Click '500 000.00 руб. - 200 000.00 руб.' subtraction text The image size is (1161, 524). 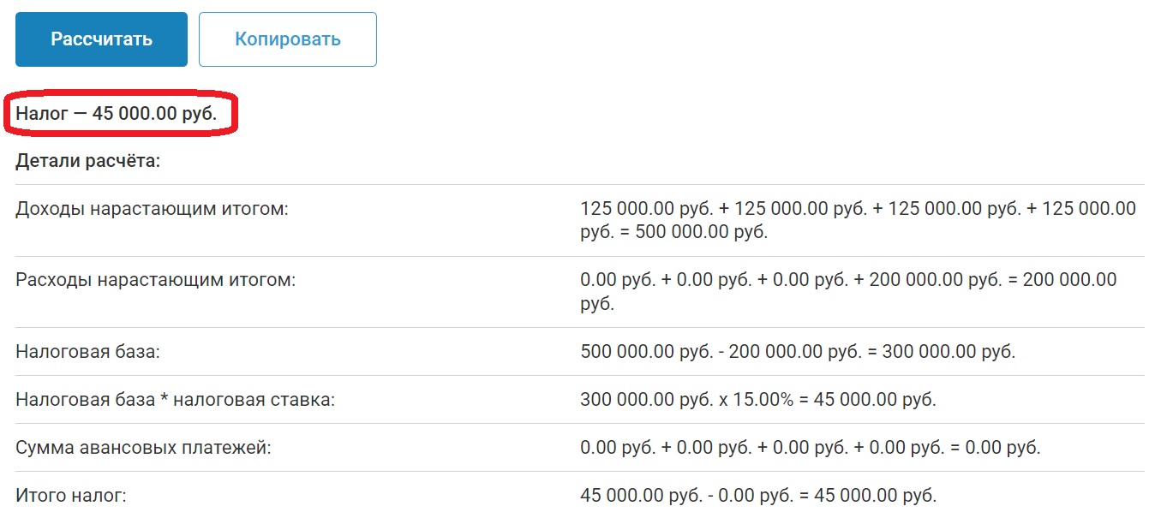[716, 352]
